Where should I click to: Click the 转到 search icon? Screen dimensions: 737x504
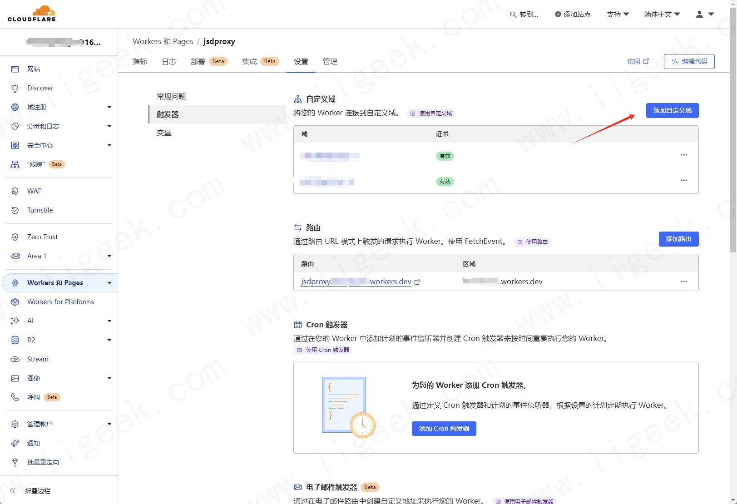[x=513, y=15]
